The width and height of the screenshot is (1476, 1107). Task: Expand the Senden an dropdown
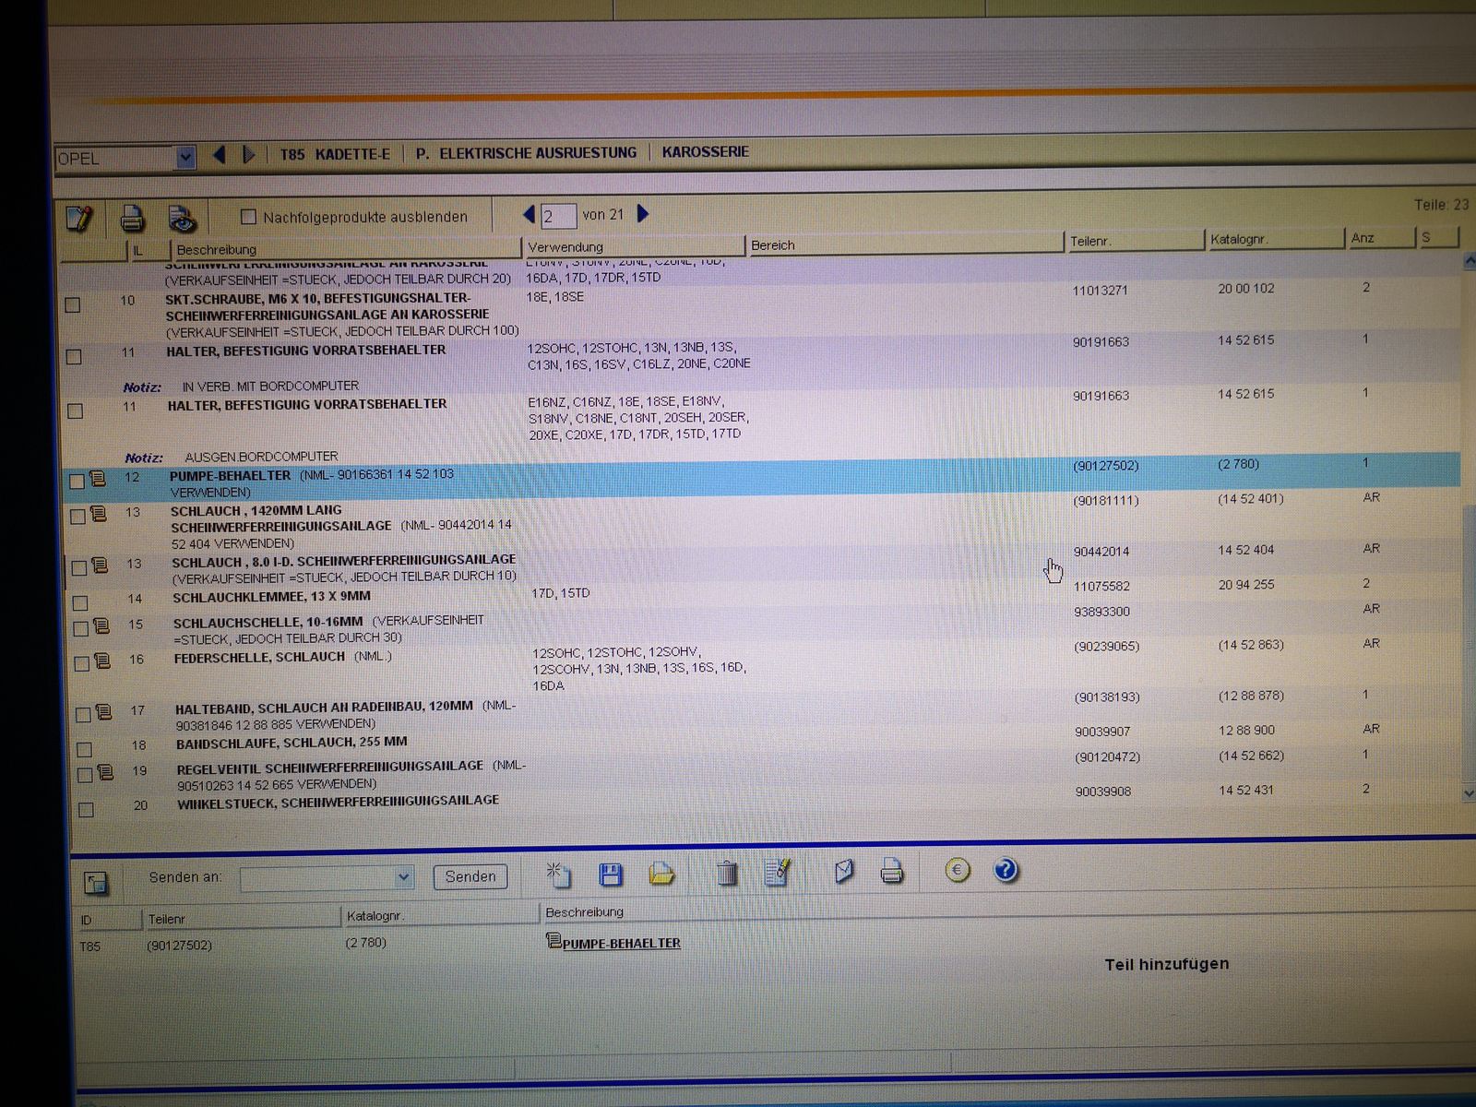click(x=403, y=877)
